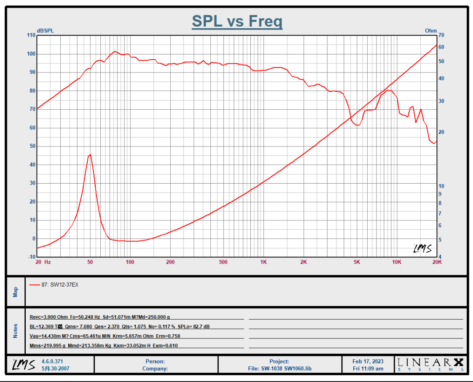Click the 200 label on the frequency axis
Viewport: 473px width, 382px height.
point(170,262)
